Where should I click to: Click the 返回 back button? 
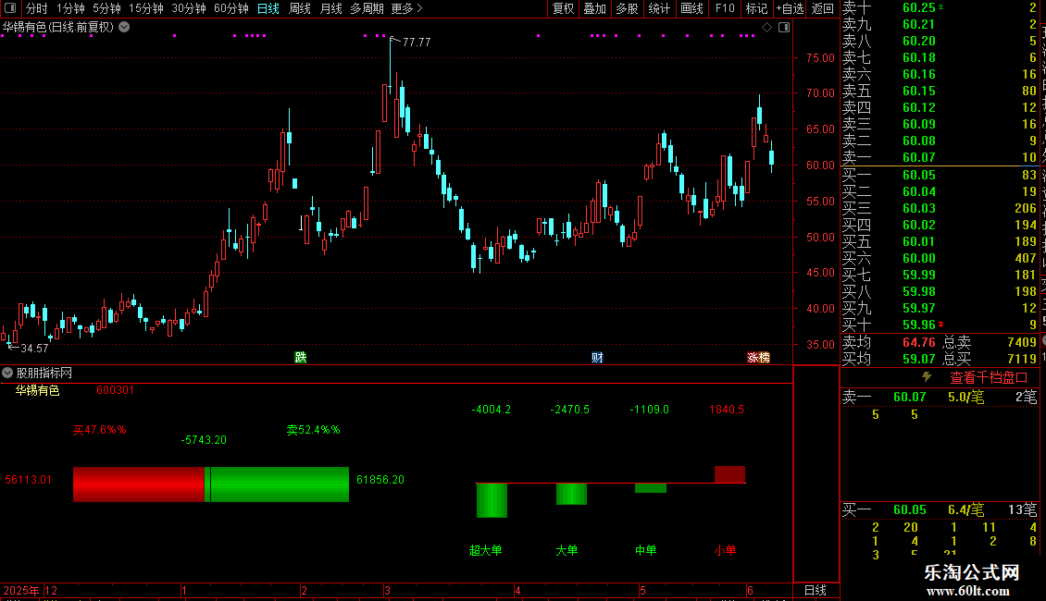tap(823, 8)
